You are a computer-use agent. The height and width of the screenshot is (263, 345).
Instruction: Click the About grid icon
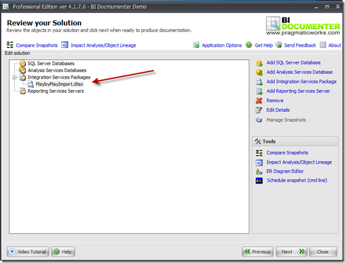point(323,45)
